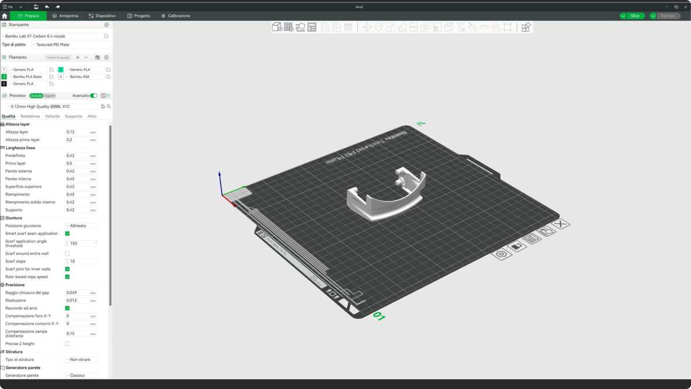Click the Add object cube icon

click(x=277, y=27)
